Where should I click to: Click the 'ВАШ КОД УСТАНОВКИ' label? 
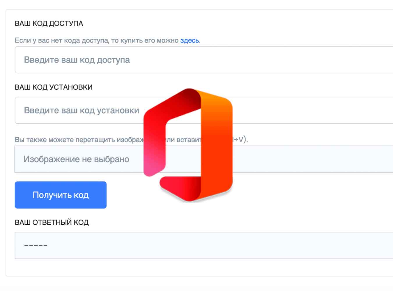[54, 87]
